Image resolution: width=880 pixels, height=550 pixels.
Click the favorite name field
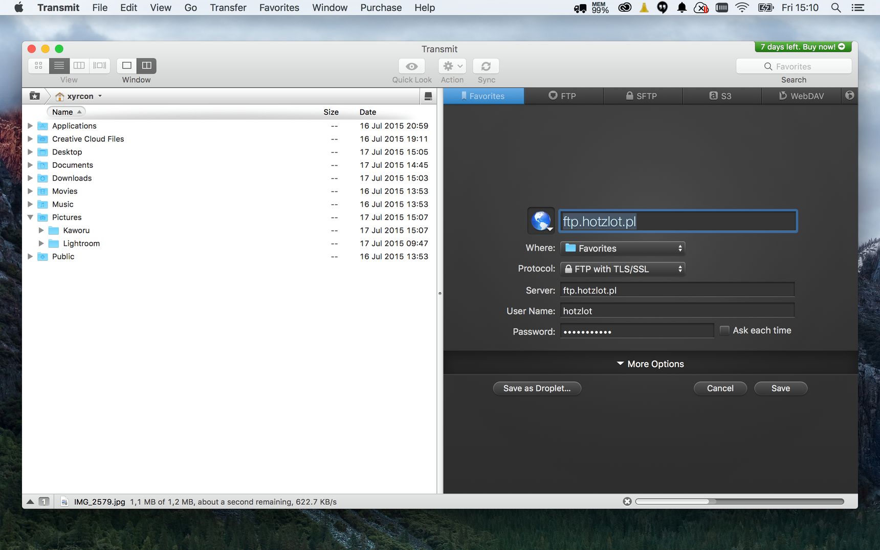(x=678, y=221)
